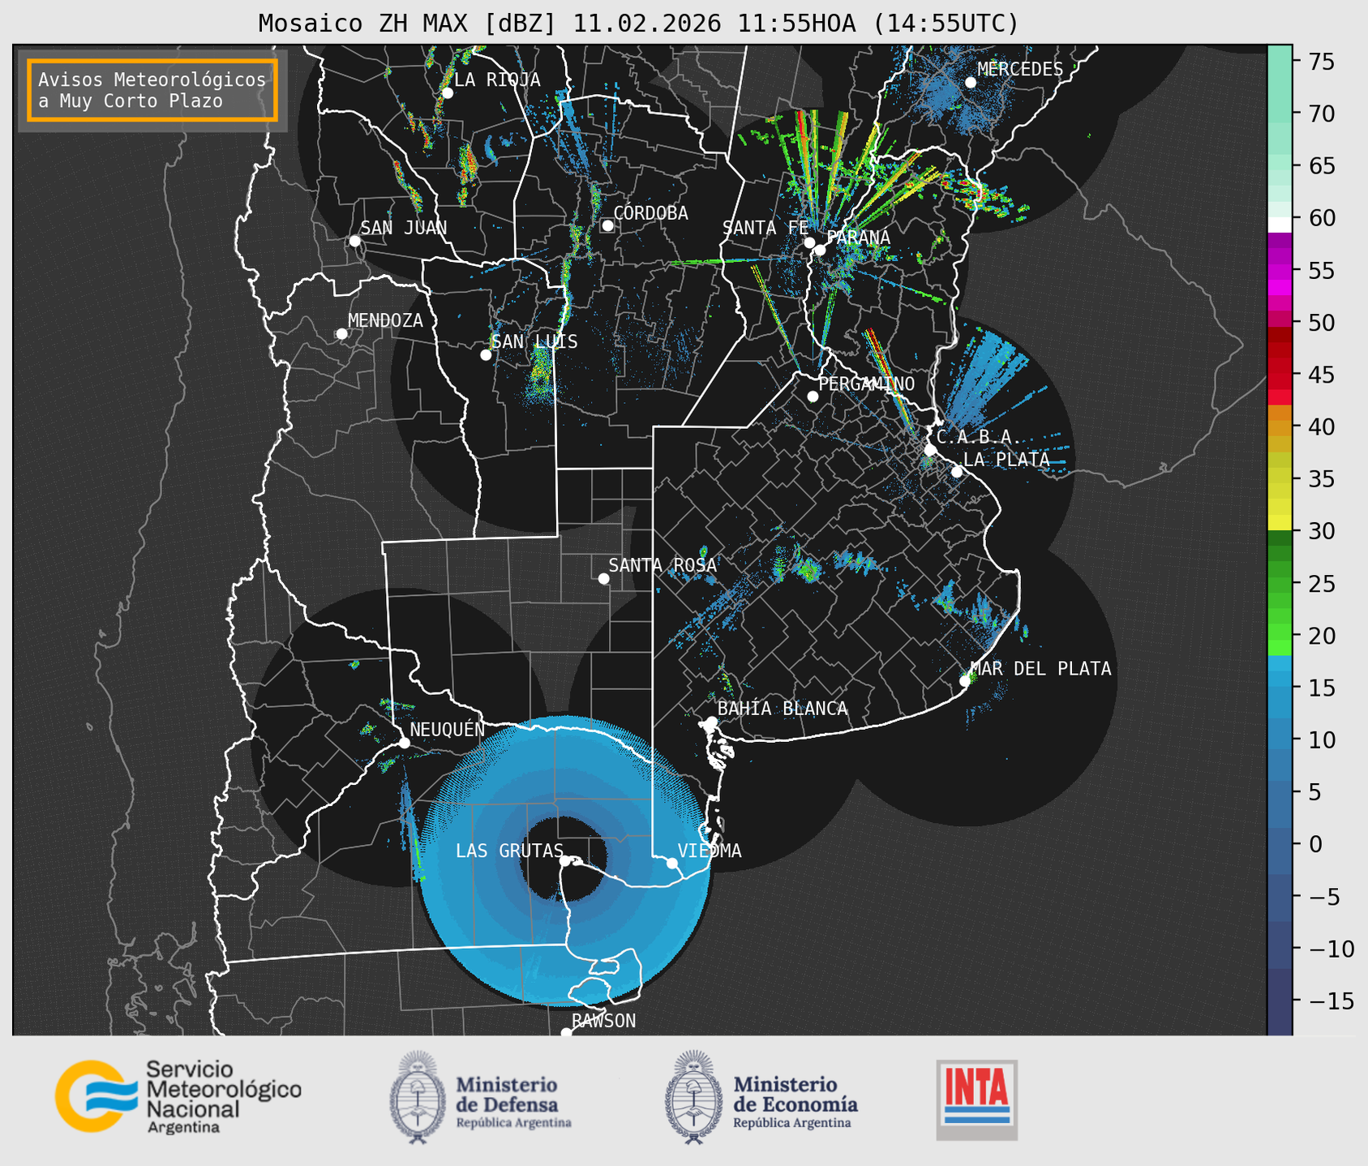Viewport: 1368px width, 1166px height.
Task: Click the MERCEDES city marker dot
Action: click(971, 83)
